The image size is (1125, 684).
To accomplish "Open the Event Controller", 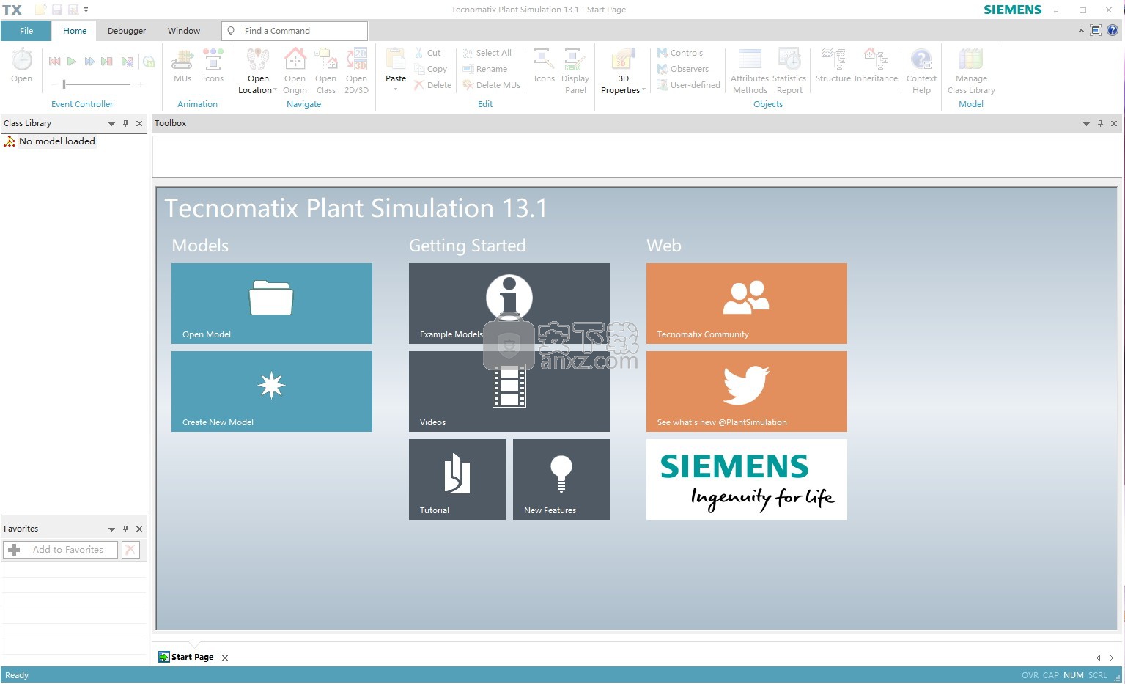I will pos(22,66).
